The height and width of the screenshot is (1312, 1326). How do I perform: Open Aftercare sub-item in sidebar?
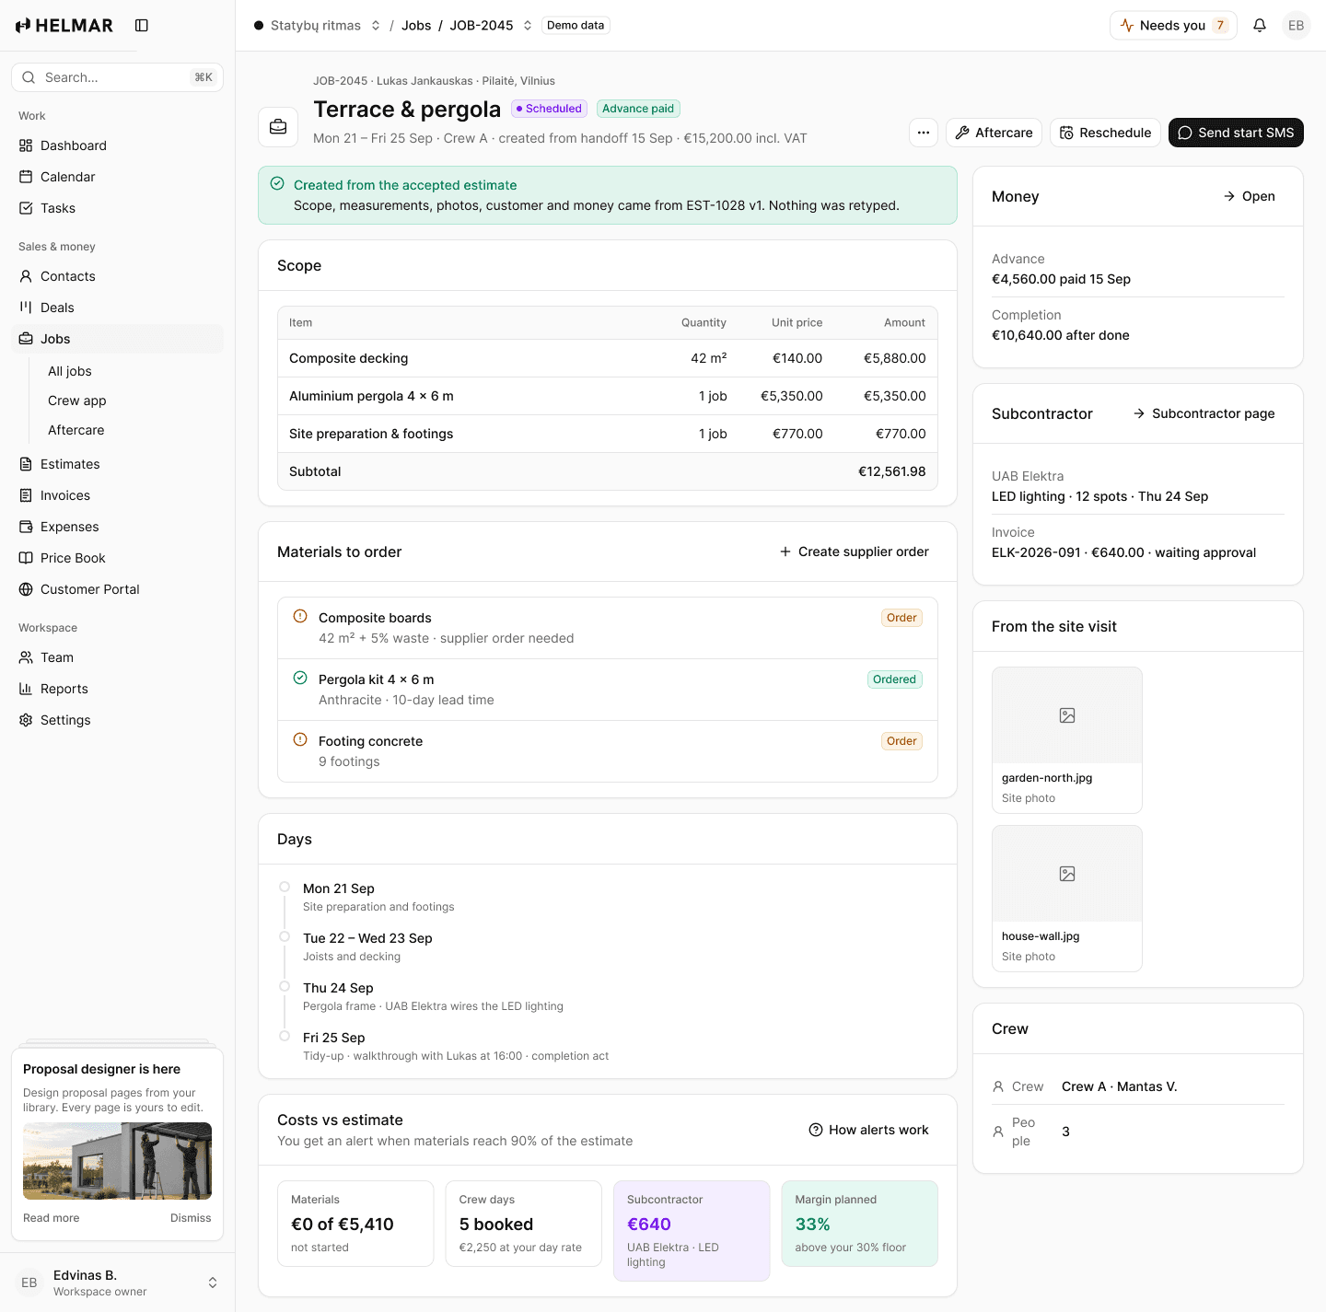click(130, 430)
